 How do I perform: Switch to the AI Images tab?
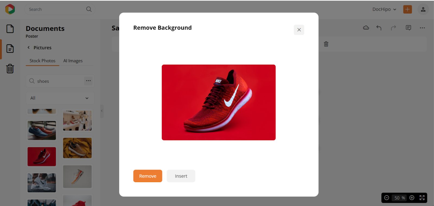73,61
